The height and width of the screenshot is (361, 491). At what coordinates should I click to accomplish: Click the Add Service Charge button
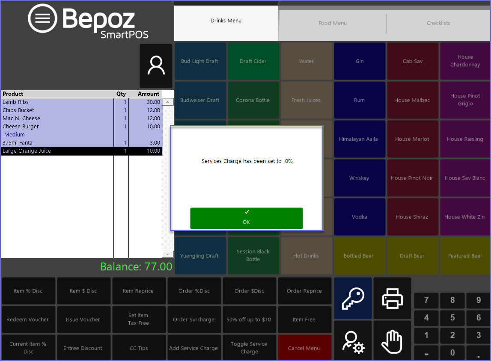click(193, 348)
